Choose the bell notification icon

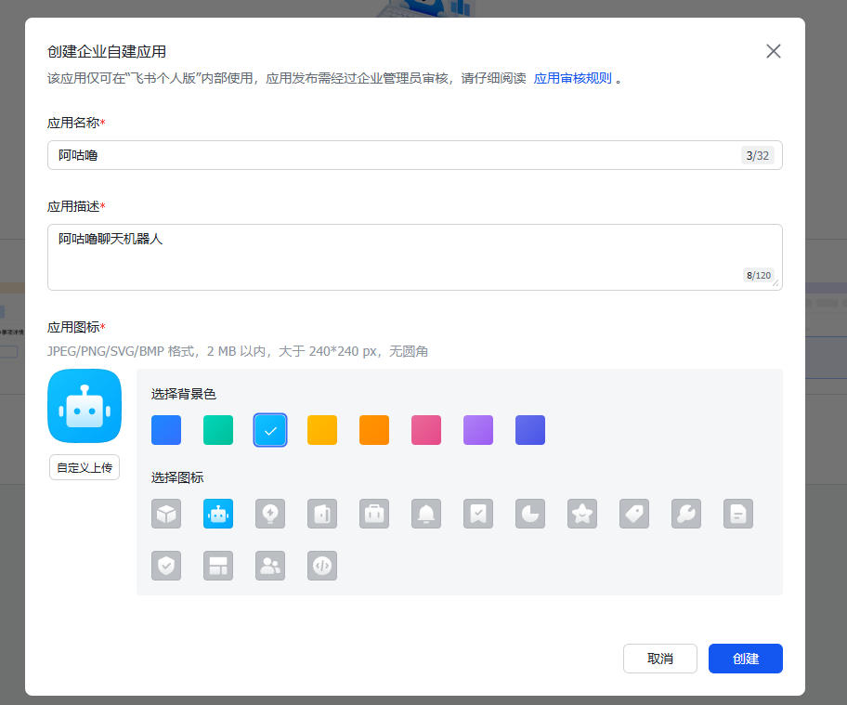click(426, 514)
